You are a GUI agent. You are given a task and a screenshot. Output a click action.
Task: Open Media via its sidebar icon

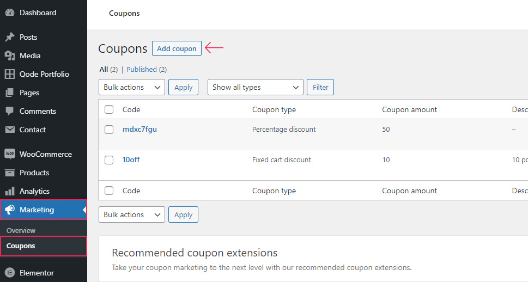tap(9, 56)
